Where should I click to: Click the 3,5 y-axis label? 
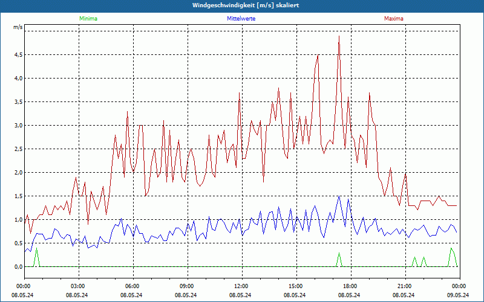click(x=18, y=102)
